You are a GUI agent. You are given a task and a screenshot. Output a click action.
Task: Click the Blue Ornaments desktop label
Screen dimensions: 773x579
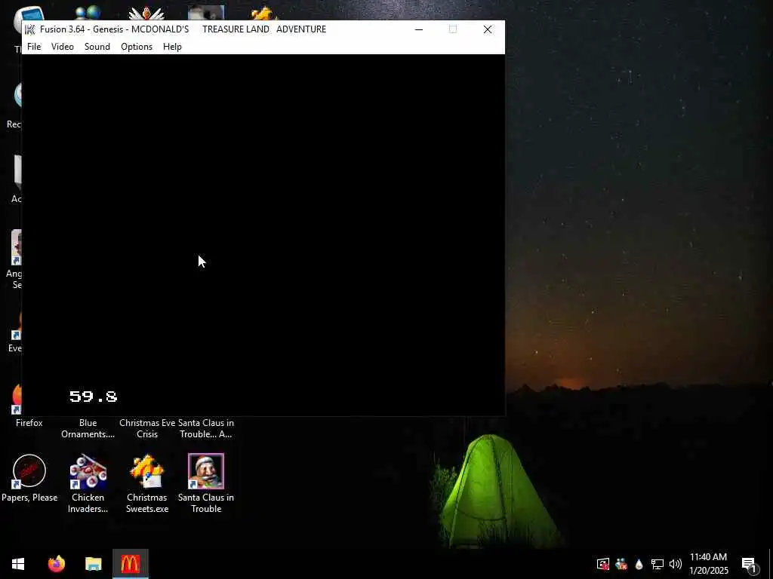[x=88, y=428]
